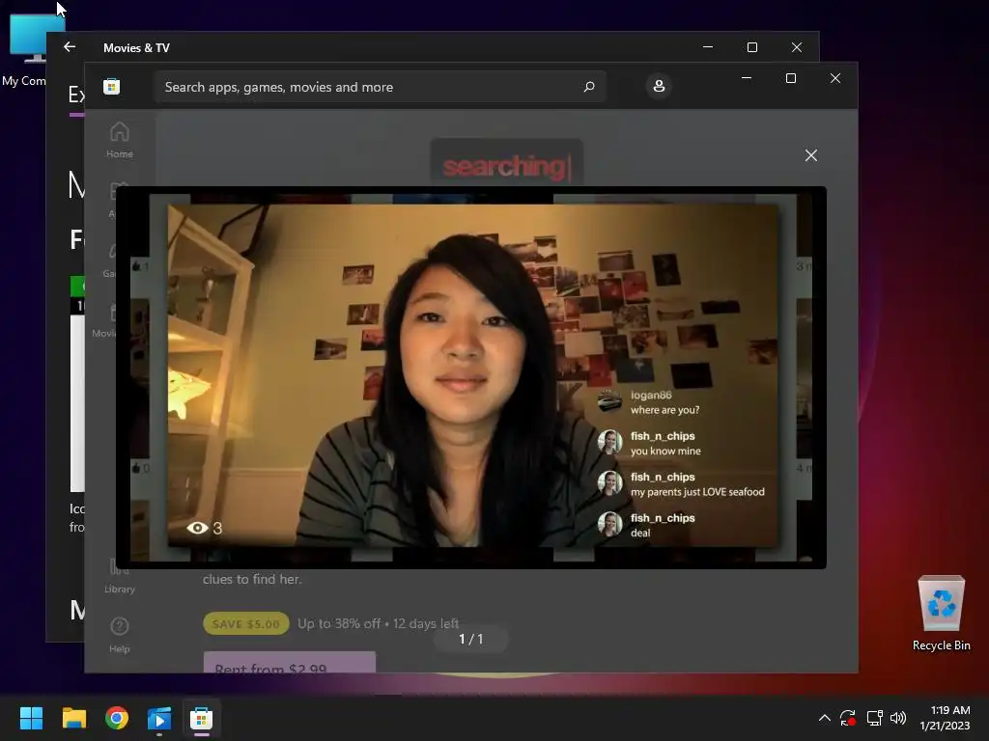This screenshot has height=741, width=989.
Task: Click the sync update tray icon
Action: click(x=848, y=718)
